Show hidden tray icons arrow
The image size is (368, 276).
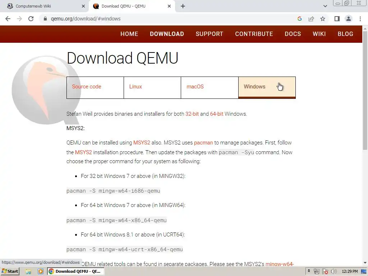309,271
